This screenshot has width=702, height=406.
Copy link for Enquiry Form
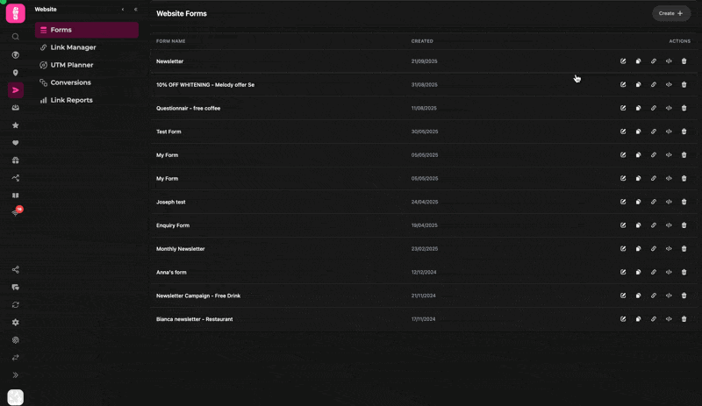tap(654, 225)
